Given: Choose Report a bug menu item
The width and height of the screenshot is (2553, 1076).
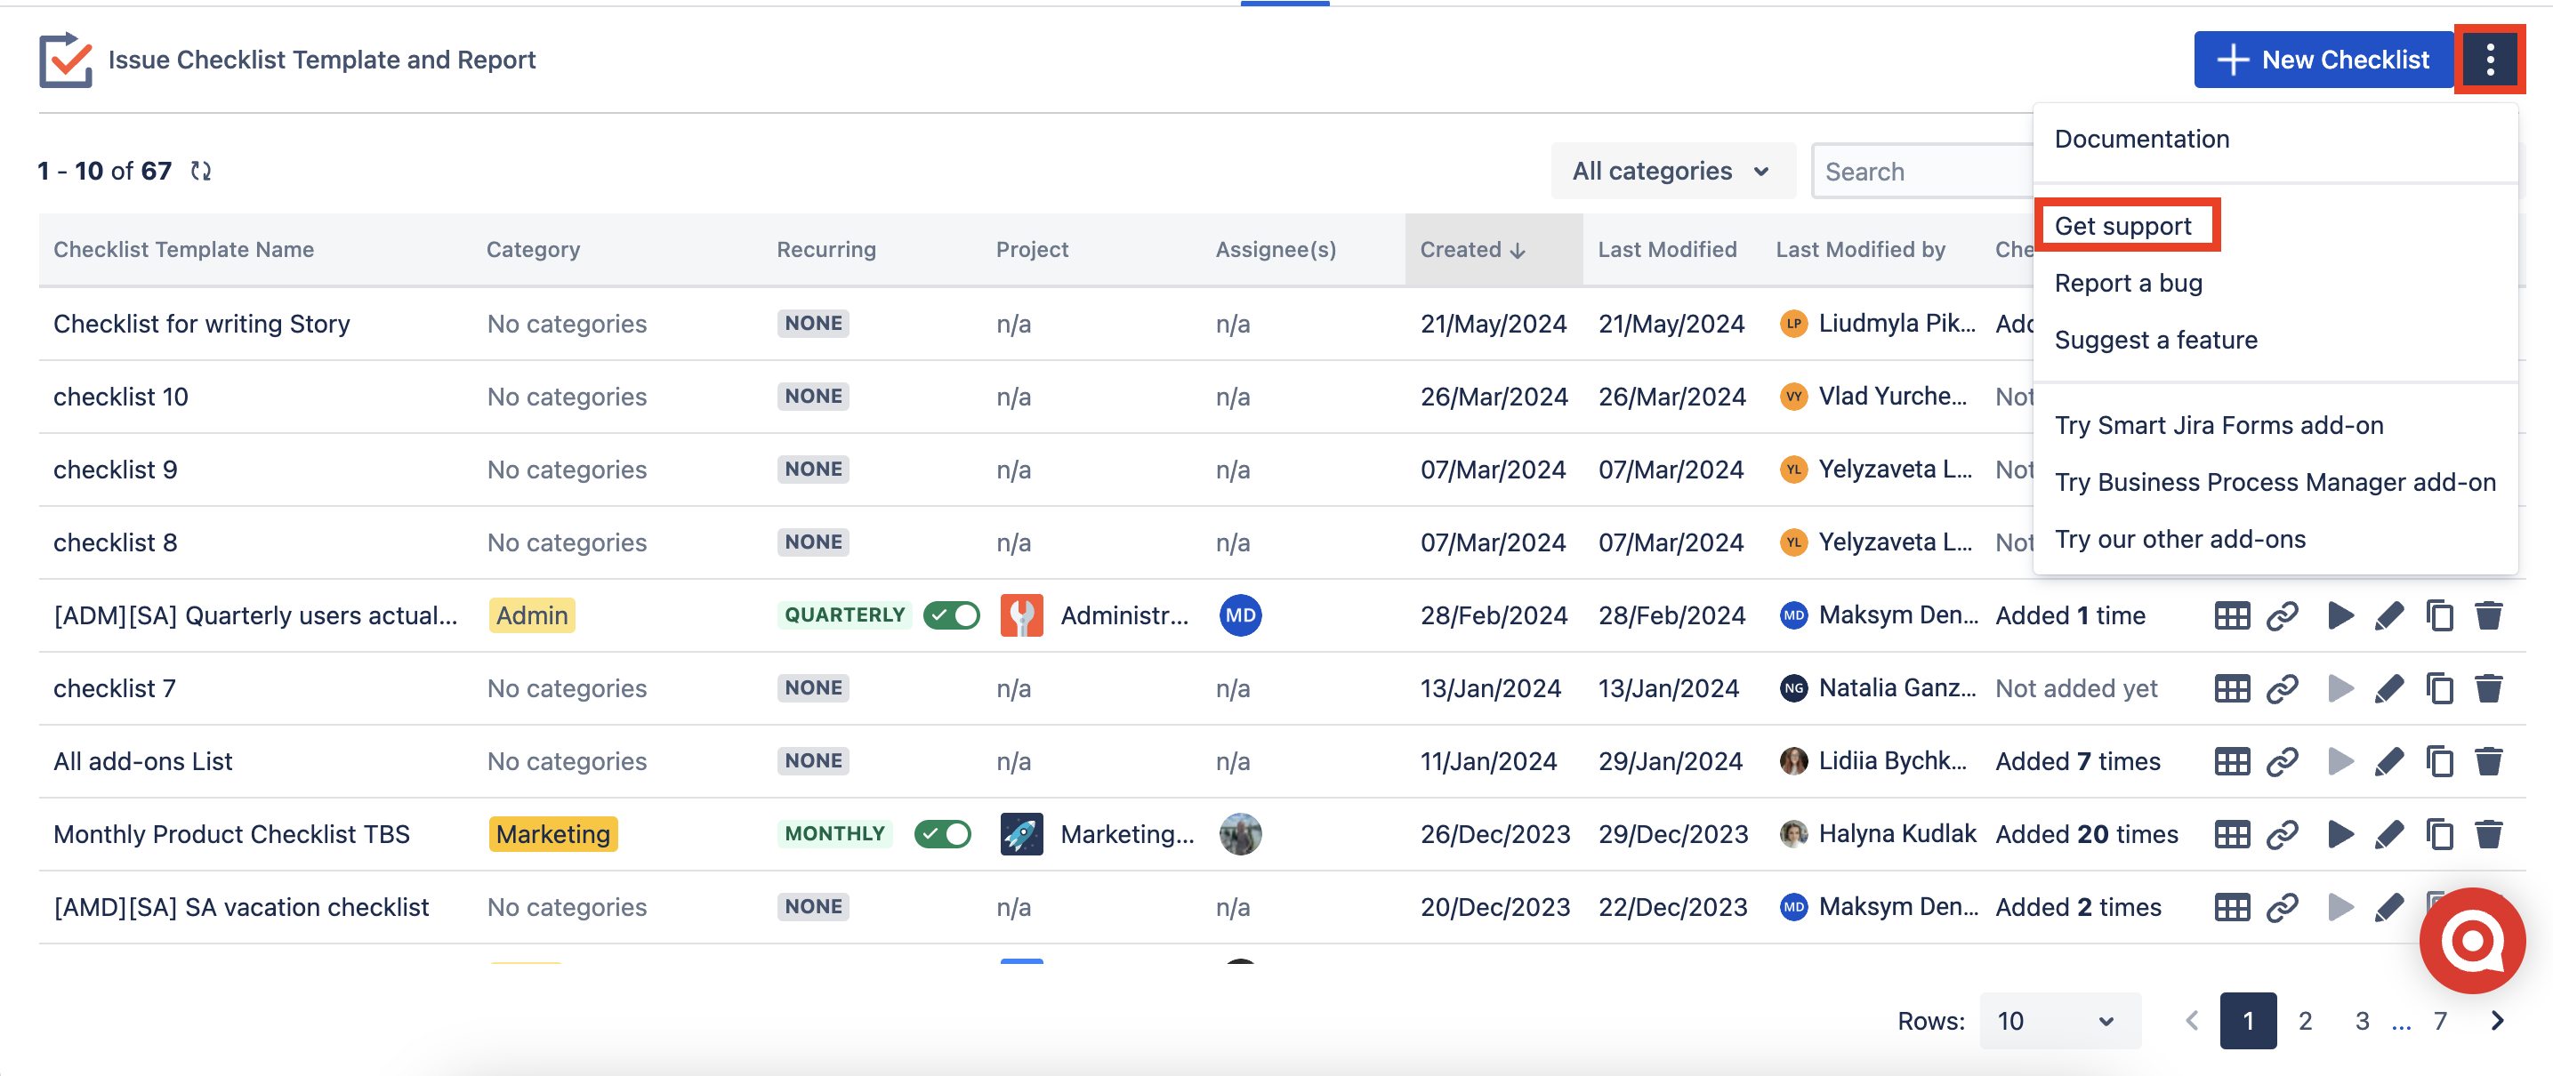Looking at the screenshot, I should coord(2128,284).
